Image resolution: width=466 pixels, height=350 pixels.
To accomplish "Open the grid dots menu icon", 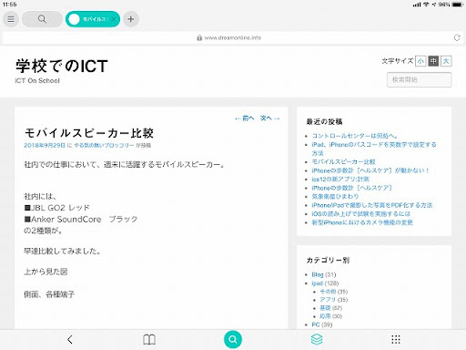I will (x=396, y=339).
